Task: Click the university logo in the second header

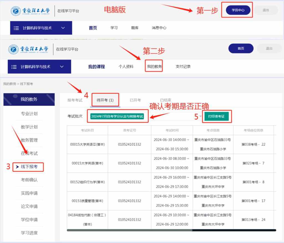Action: [28, 49]
